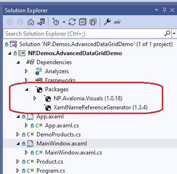
Task: Switch views with the Visual Studio icon
Action: [41, 22]
